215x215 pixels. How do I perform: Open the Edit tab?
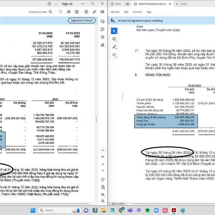[126, 12]
